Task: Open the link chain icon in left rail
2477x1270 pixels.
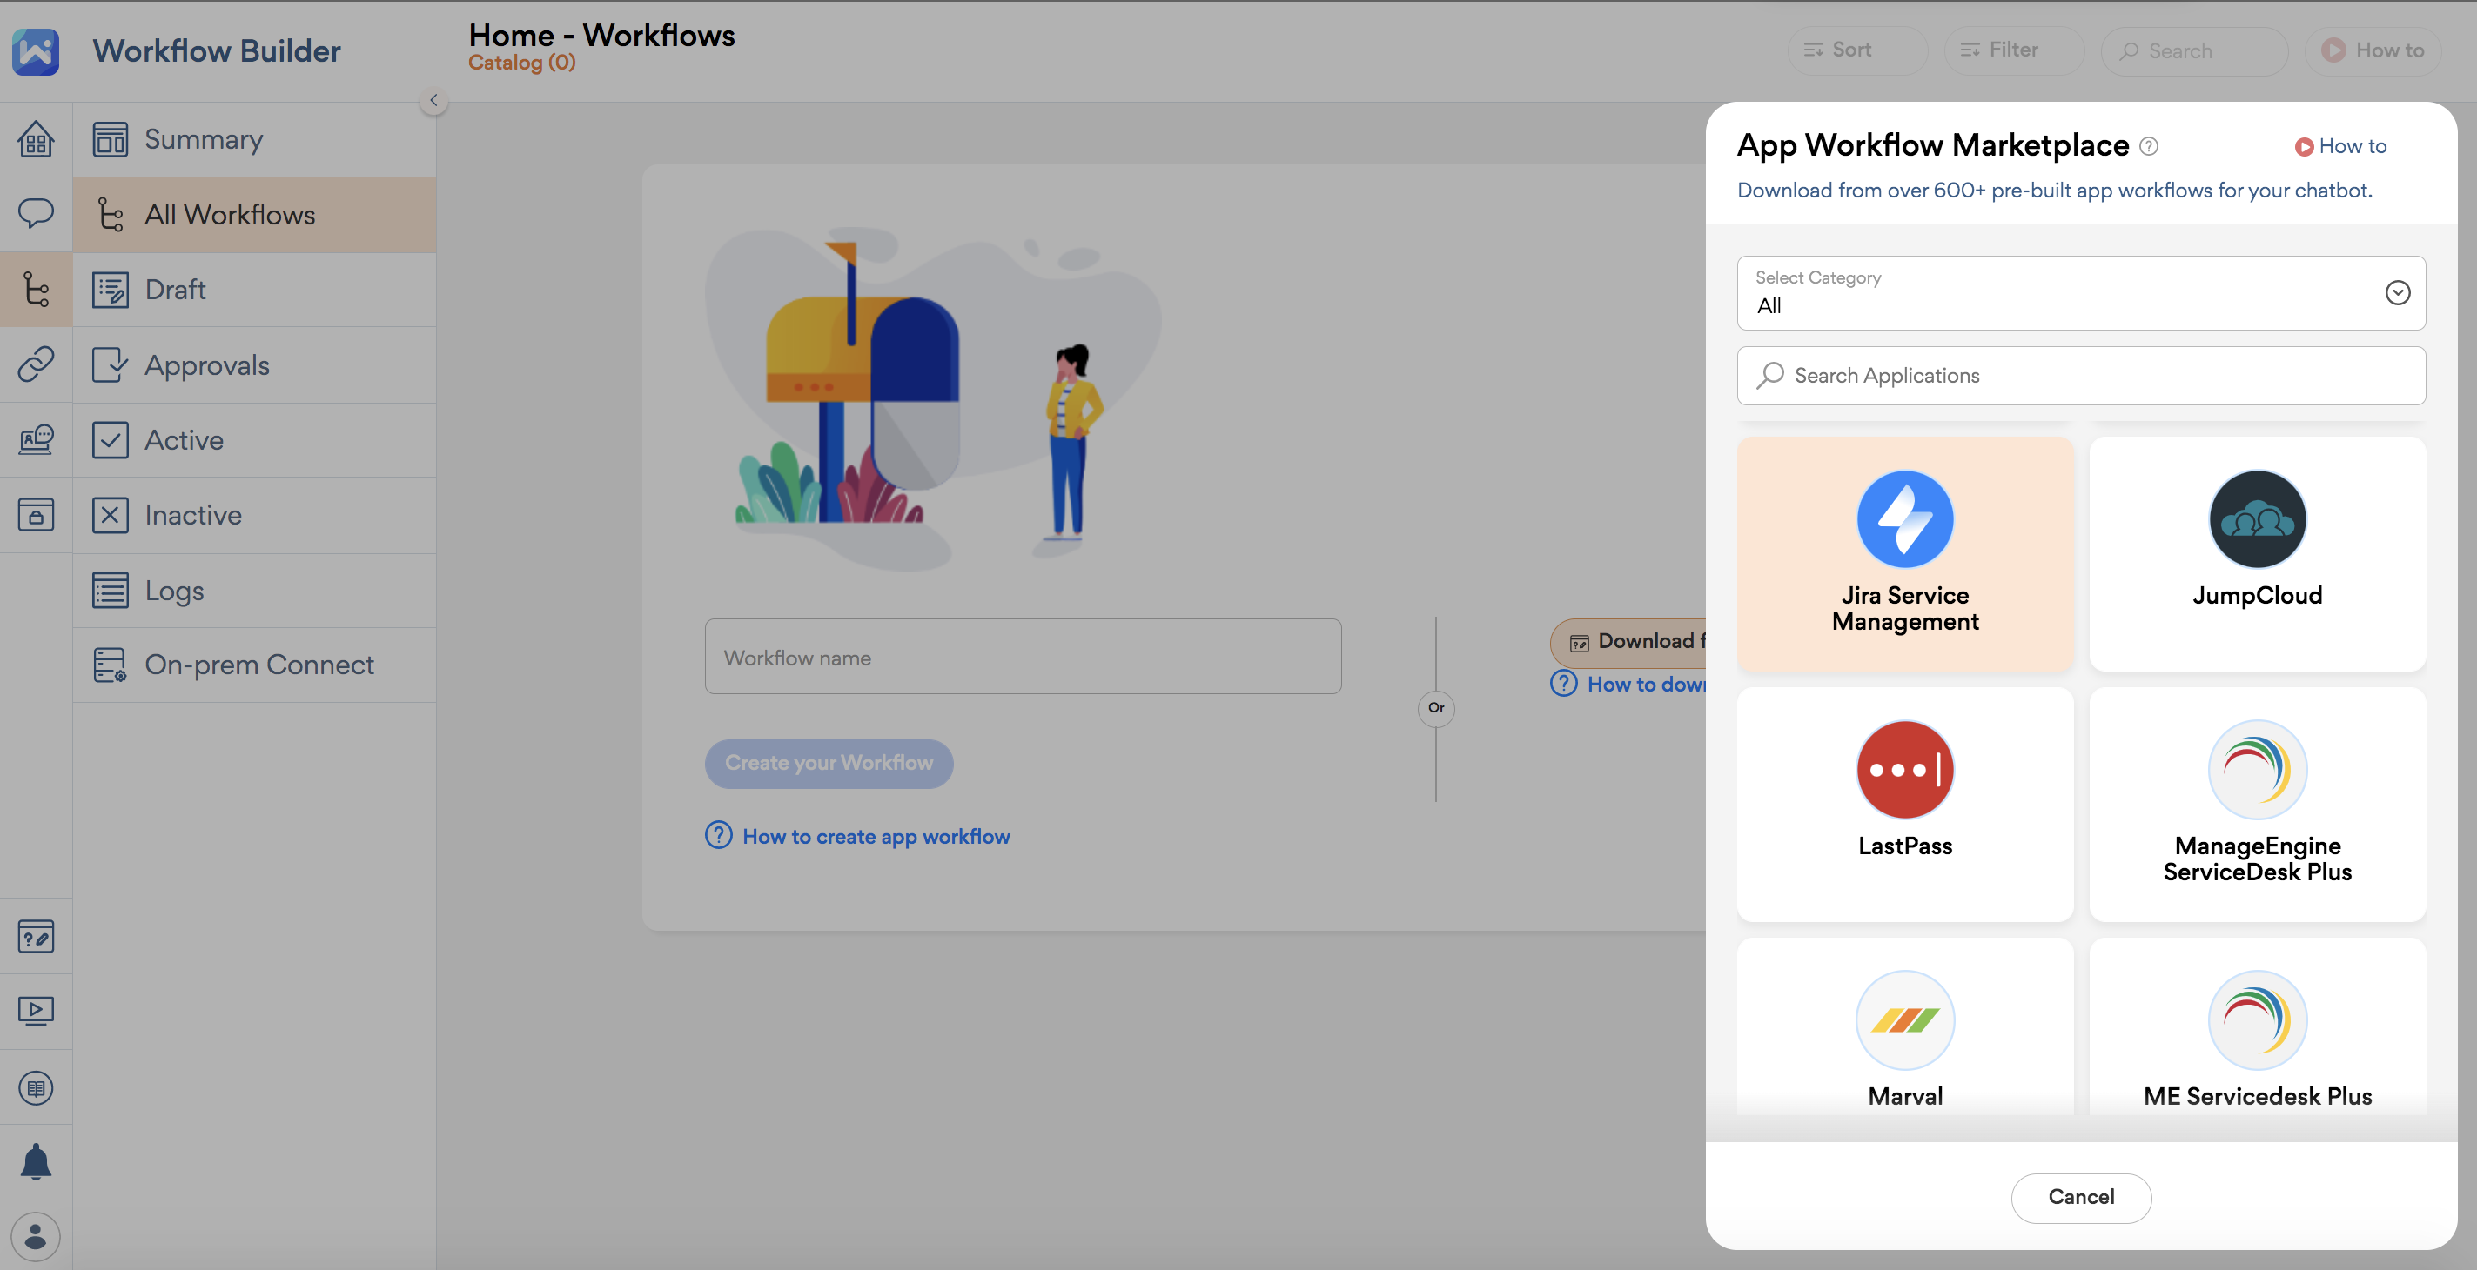Action: [x=36, y=364]
